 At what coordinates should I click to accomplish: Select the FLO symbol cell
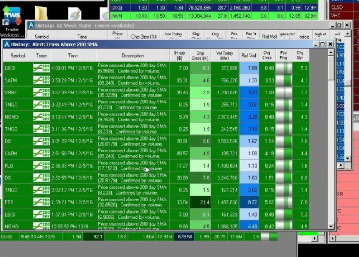tap(18, 166)
